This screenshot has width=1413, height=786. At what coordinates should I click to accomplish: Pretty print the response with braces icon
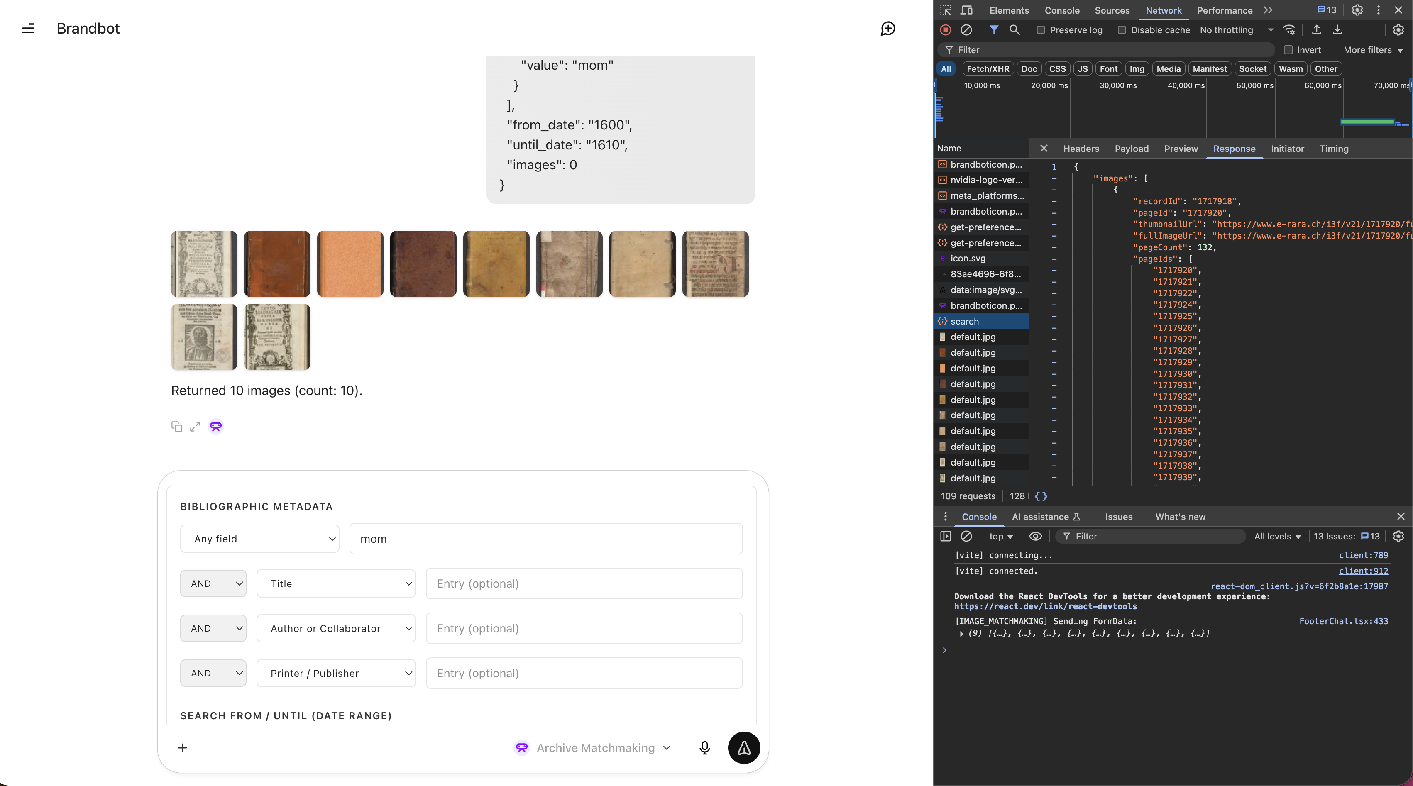1041,496
